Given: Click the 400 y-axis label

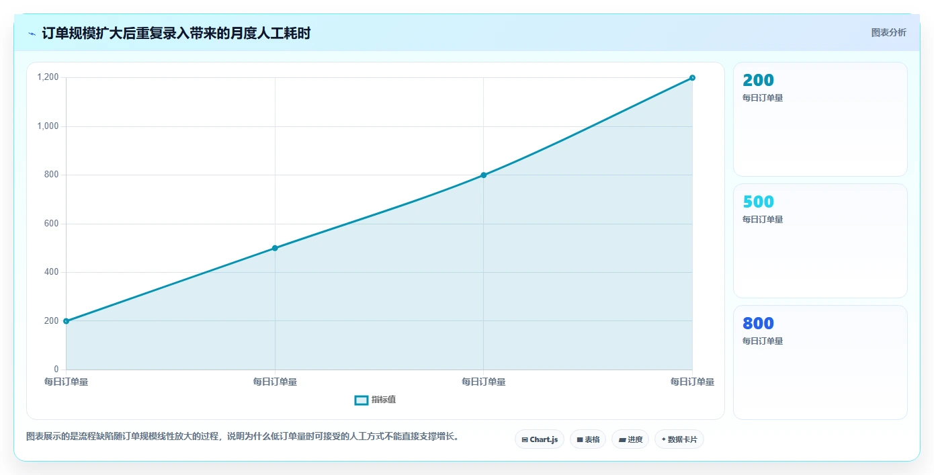Looking at the screenshot, I should [52, 272].
